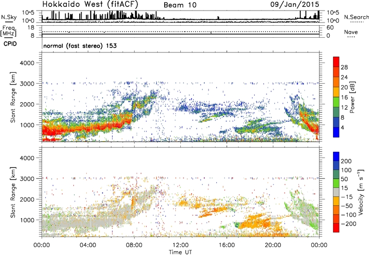Viewport: 369px width, 255px height.
Task: Select the -15 label on Velocity colorbar
Action: 347,197
